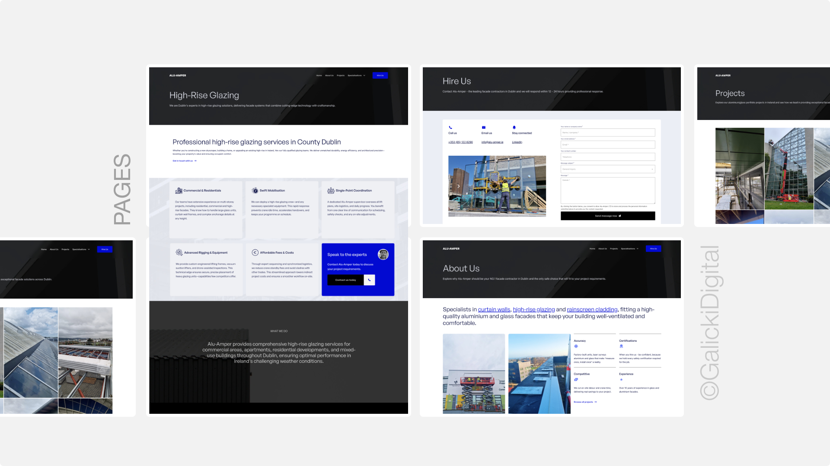Click the info@alu-amper.ie email link
Viewport: 830px width, 466px height.
pyautogui.click(x=492, y=142)
